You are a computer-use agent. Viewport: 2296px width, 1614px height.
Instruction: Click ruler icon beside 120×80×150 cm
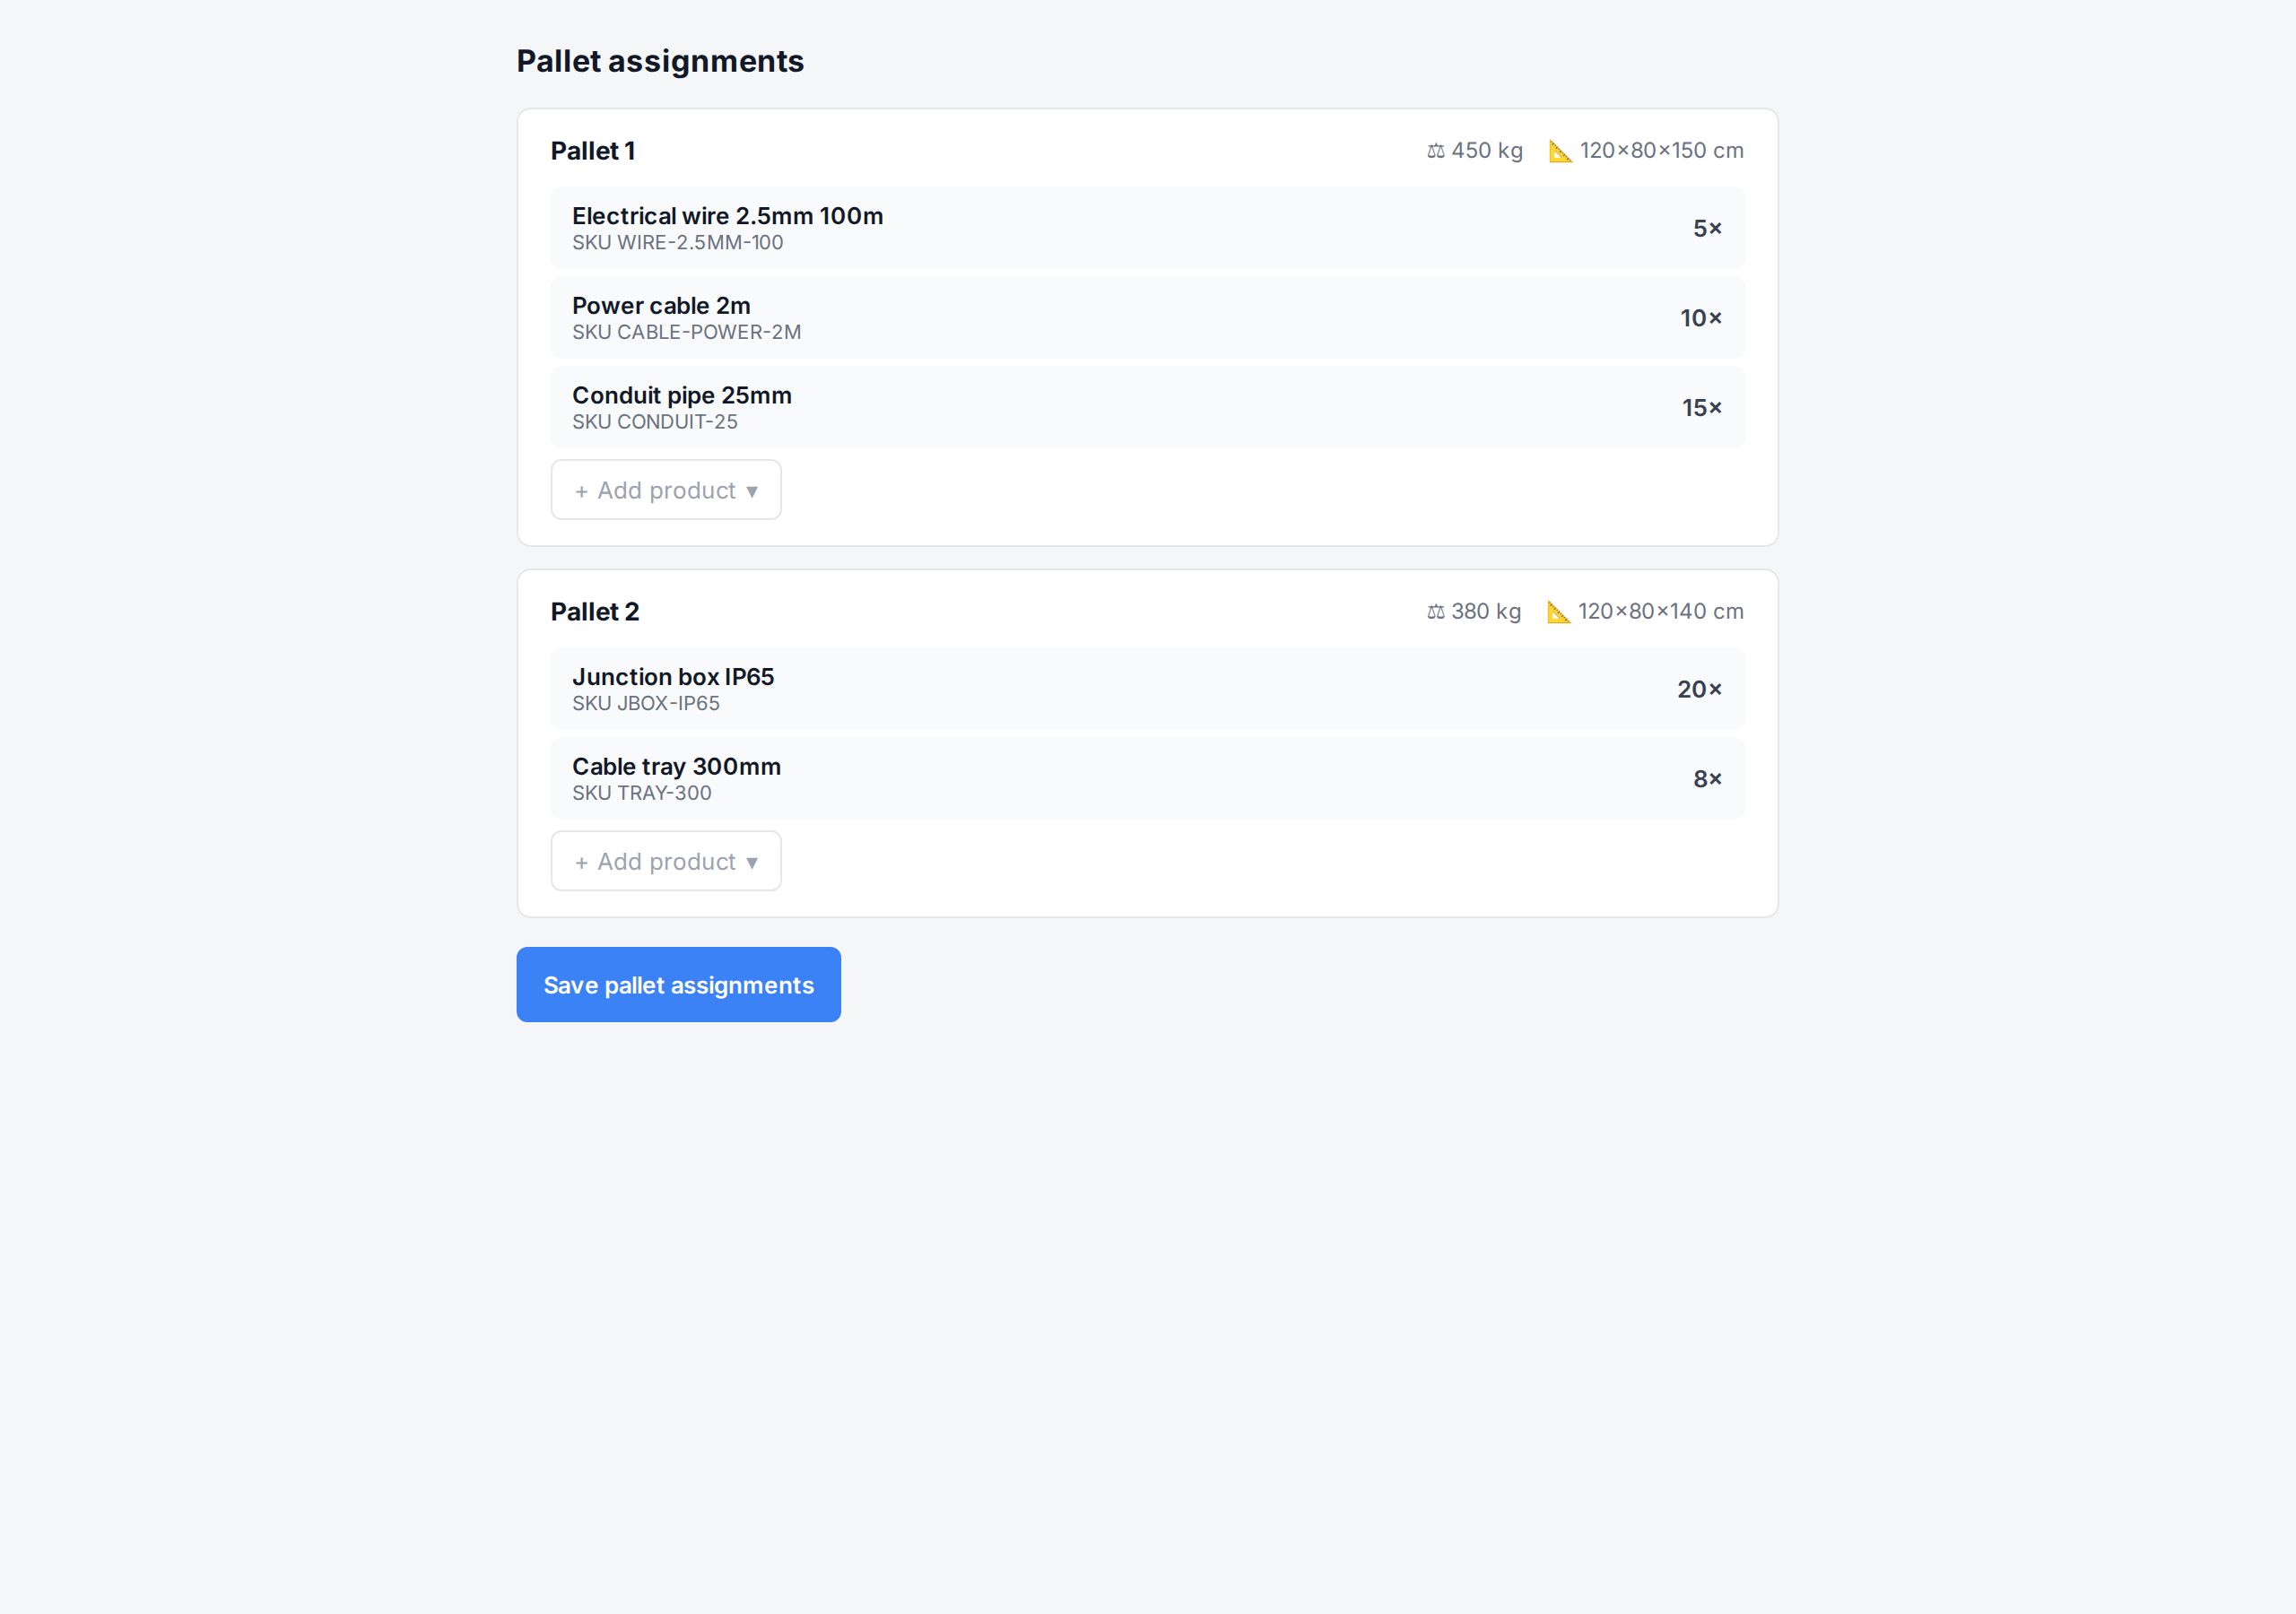point(1560,151)
